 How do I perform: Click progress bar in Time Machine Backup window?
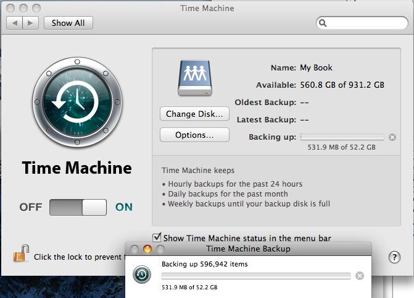click(x=256, y=276)
